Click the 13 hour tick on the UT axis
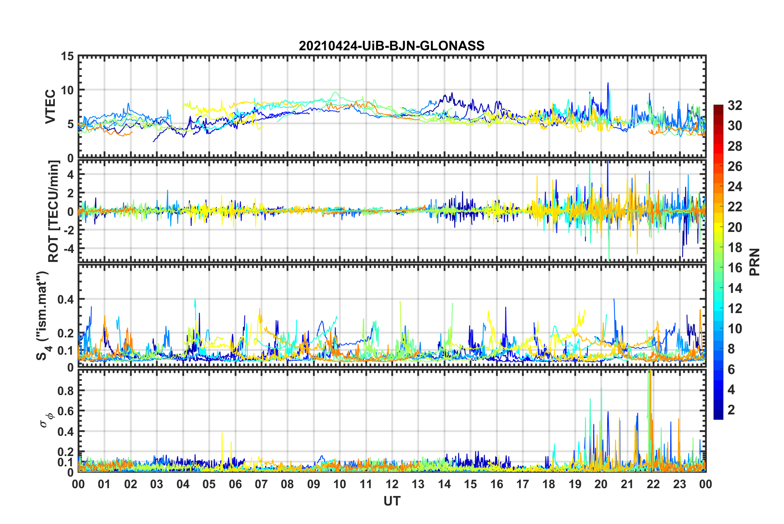This screenshot has height=524, width=784. [418, 484]
